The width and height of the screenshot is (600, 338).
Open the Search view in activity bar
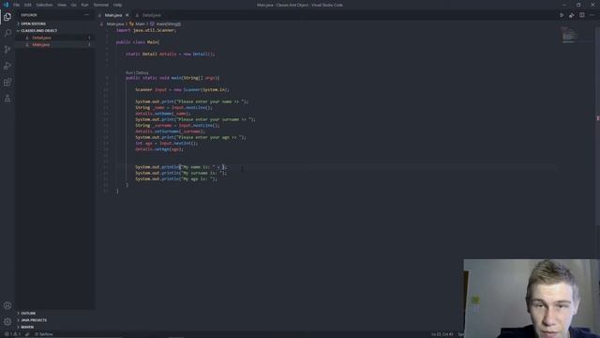coord(7,34)
